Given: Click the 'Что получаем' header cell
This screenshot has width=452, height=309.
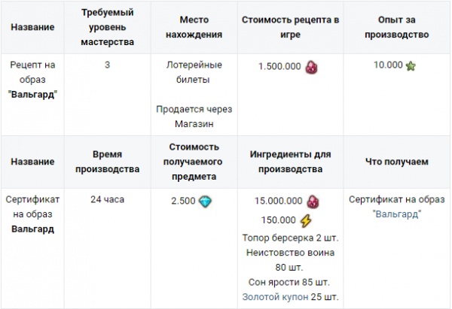Looking at the screenshot, I should pos(397,162).
